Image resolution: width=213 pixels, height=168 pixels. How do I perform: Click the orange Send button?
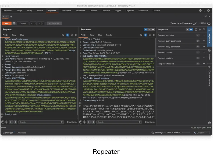(x=7, y=23)
